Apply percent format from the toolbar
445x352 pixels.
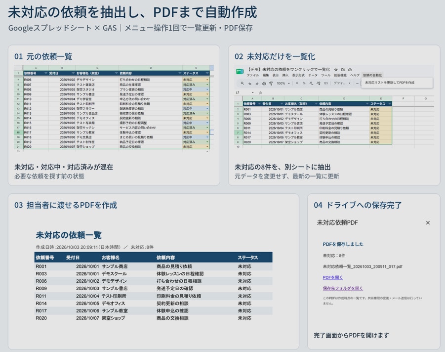pos(304,83)
